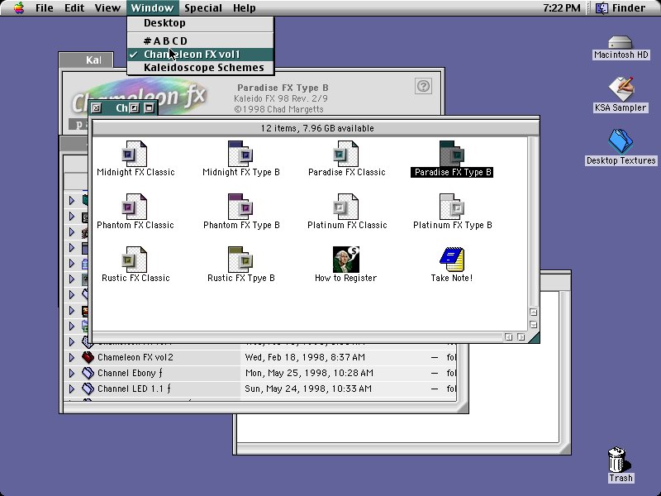Open the View menu
661x496 pixels.
click(107, 8)
